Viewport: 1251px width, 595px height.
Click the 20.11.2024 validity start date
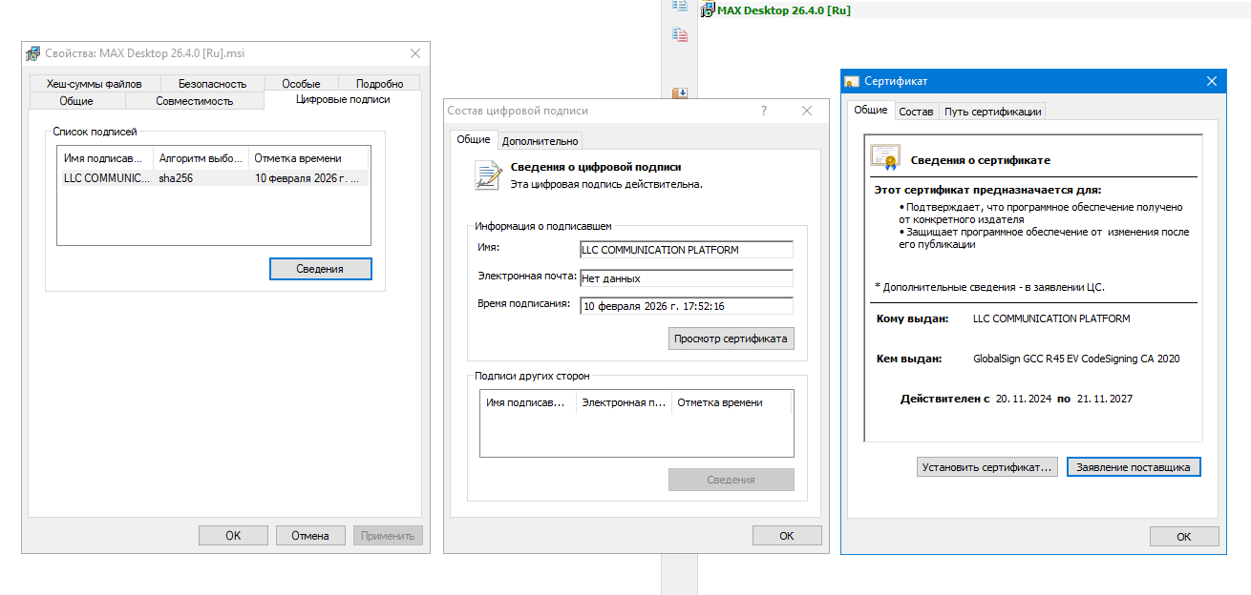[1024, 399]
